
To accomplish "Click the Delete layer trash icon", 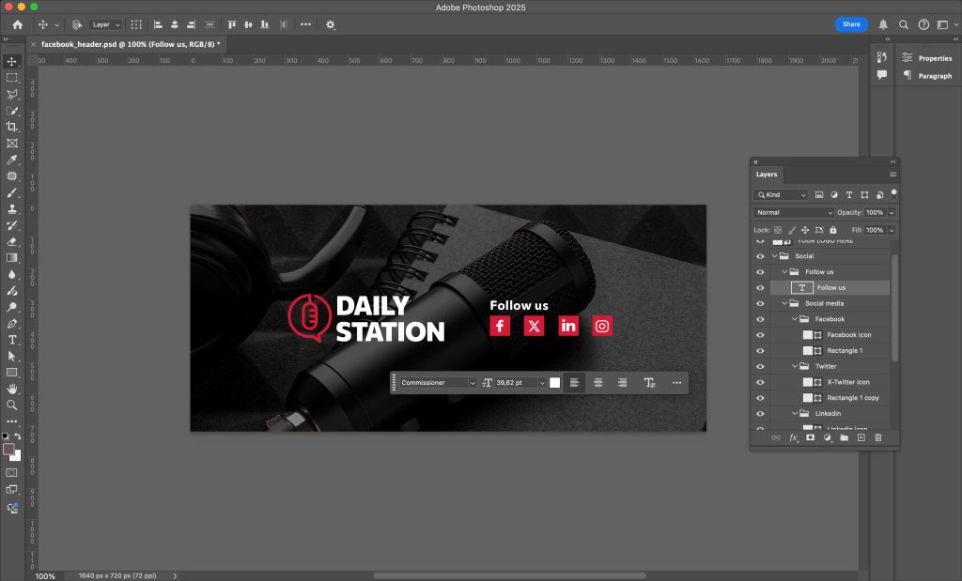I will pos(878,437).
